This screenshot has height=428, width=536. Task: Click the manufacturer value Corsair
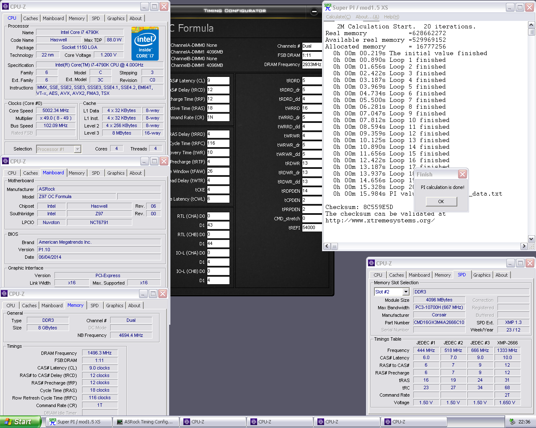[439, 315]
